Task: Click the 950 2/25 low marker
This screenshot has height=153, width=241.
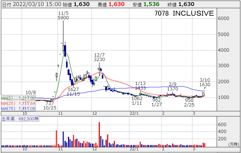Action: pos(189,102)
